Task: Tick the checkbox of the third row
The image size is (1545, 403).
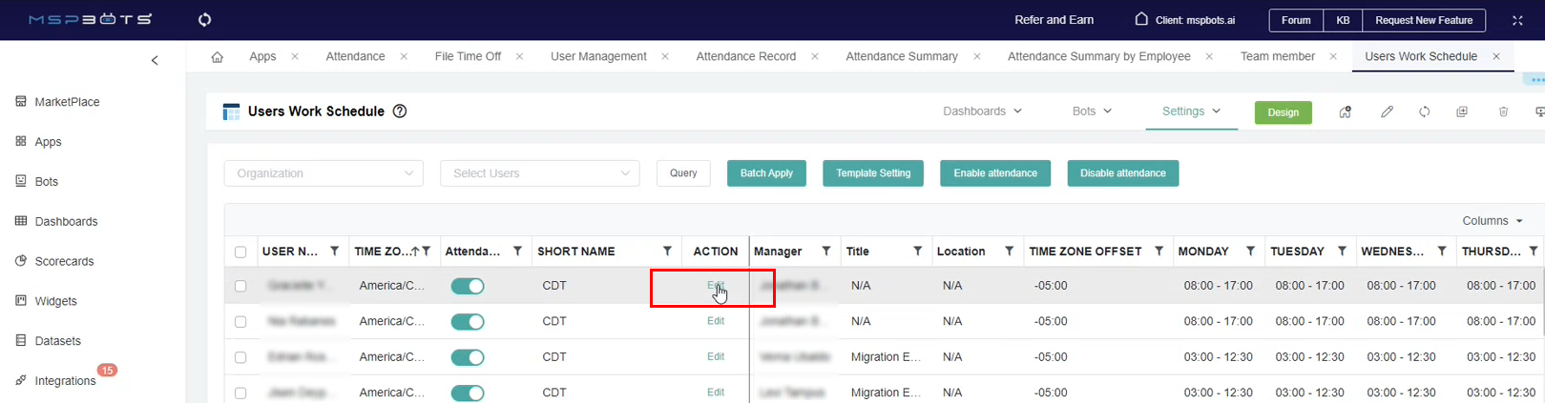Action: click(x=240, y=357)
